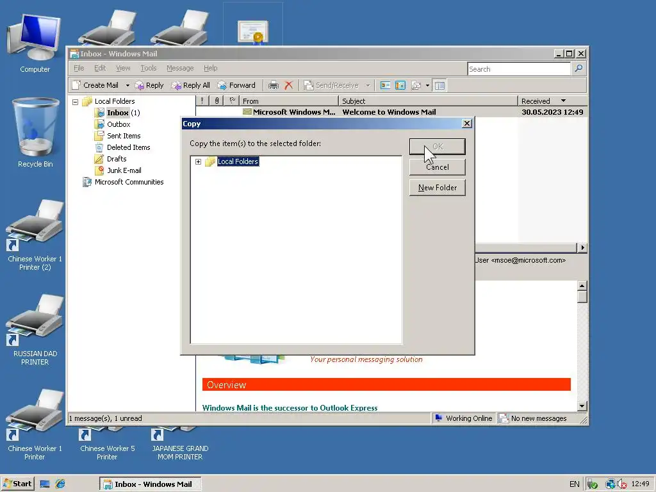Select Chinese Worker 1 Printer (2) icon
The height and width of the screenshot is (492, 656).
click(35, 235)
